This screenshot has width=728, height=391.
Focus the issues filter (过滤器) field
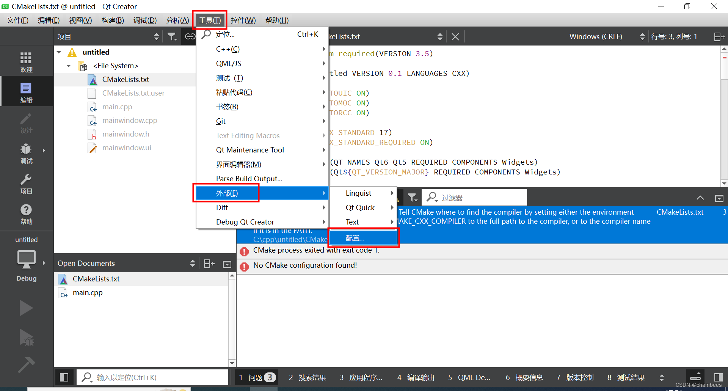(475, 198)
